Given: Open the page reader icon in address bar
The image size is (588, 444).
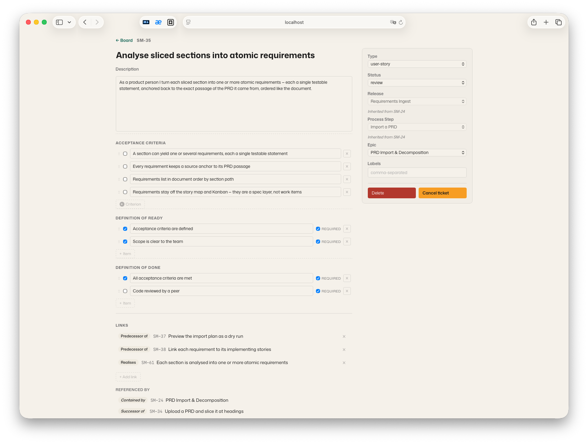Looking at the screenshot, I should (x=188, y=22).
